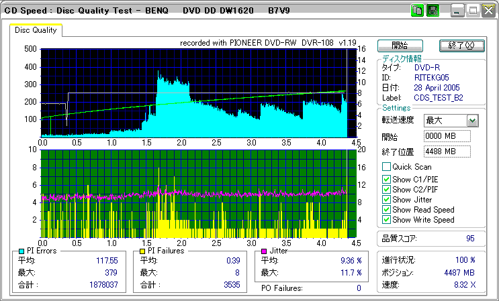Disable Show Jitter checkbox
The height and width of the screenshot is (301, 499).
pyautogui.click(x=386, y=199)
